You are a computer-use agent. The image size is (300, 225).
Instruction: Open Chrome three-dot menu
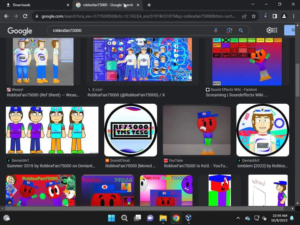294,16
